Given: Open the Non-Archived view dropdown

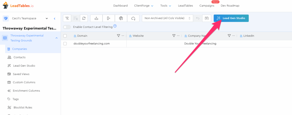Looking at the screenshot, I should tap(167, 18).
